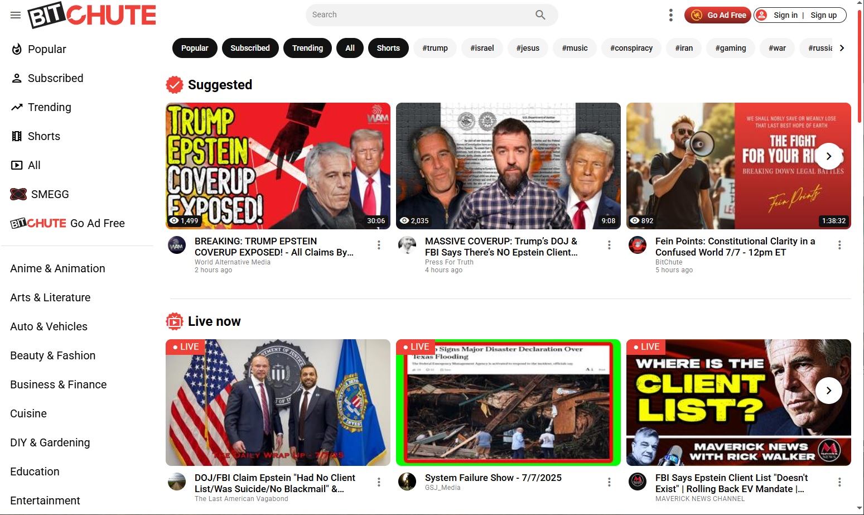Select the Subscribed filter chip

tap(250, 48)
